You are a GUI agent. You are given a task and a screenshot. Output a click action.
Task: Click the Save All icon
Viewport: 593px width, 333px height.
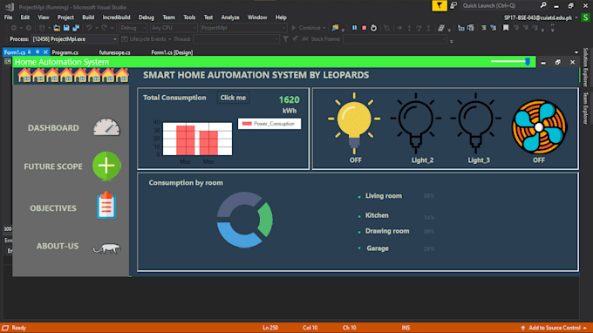[x=76, y=28]
